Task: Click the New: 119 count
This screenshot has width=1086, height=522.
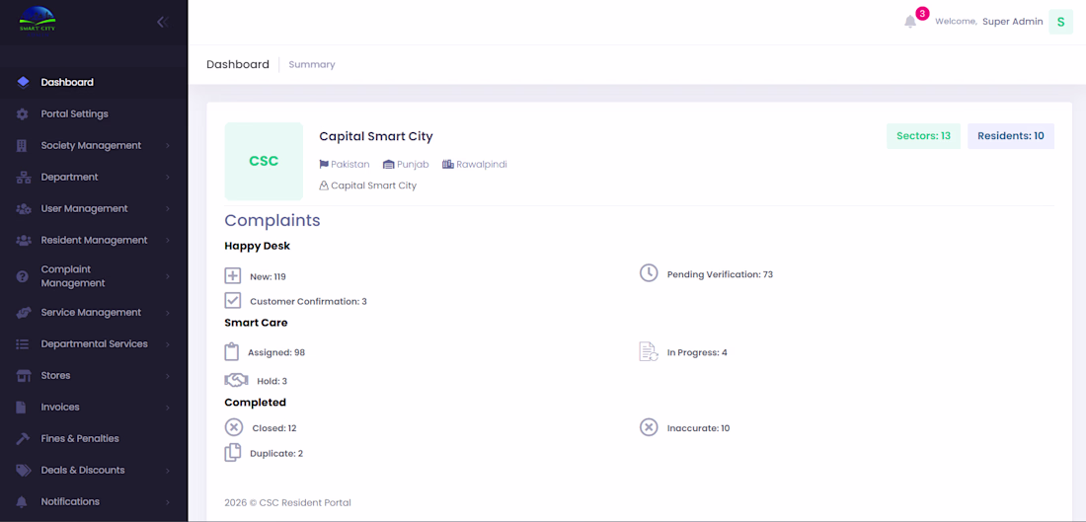Action: click(268, 276)
